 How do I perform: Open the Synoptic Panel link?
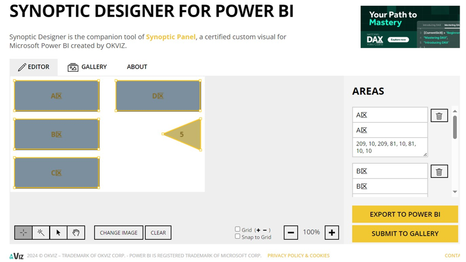pyautogui.click(x=171, y=37)
